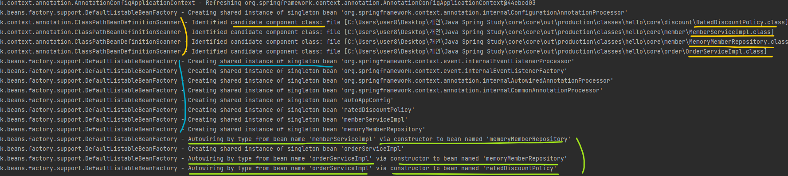Click 'ClassPathBeanDefinitionScanner' on the OrderServiceImpl.class line

[128, 51]
